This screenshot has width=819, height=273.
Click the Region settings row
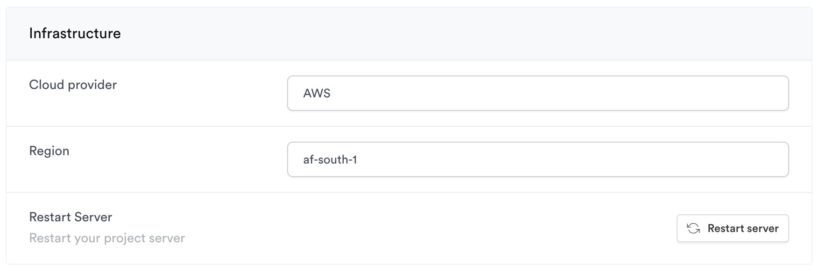click(409, 159)
